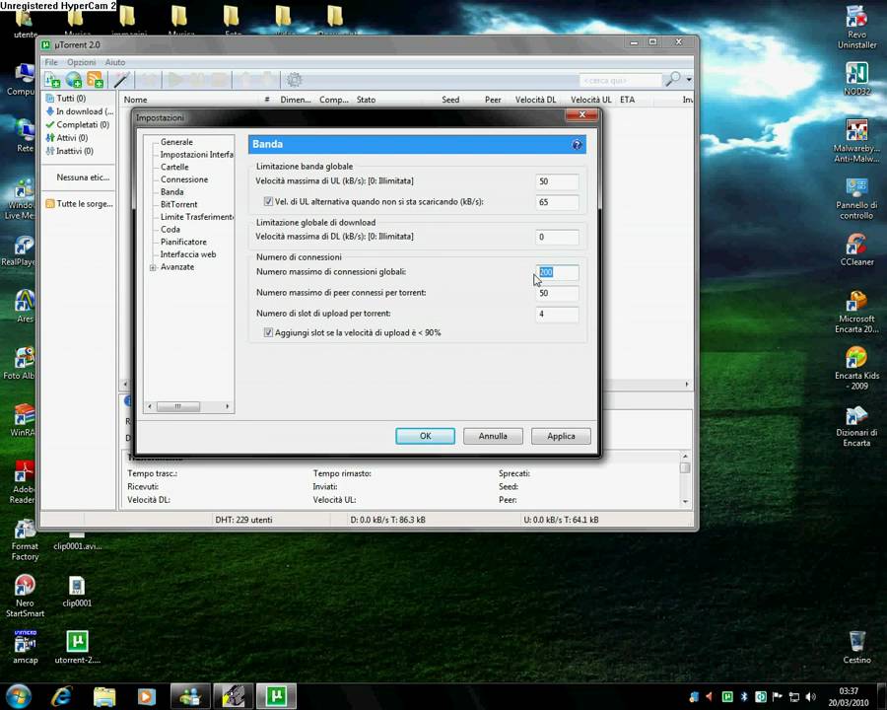
Task: Select Completati (0) in uTorrent sidebar
Action: tap(78, 124)
